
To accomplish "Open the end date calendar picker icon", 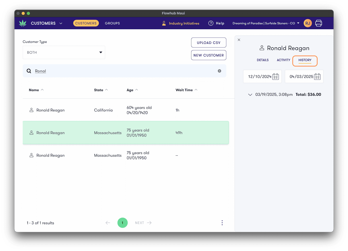I will click(317, 77).
